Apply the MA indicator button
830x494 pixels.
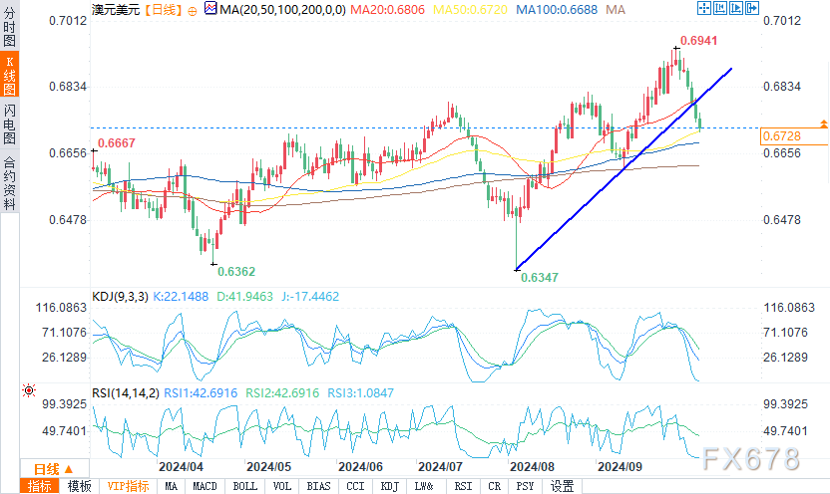(171, 486)
